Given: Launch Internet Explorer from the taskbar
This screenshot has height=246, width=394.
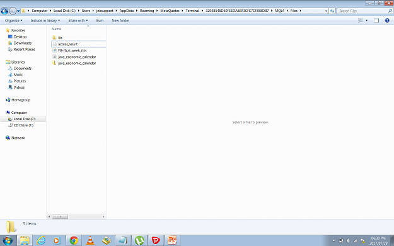Looking at the screenshot, I should point(41,240).
